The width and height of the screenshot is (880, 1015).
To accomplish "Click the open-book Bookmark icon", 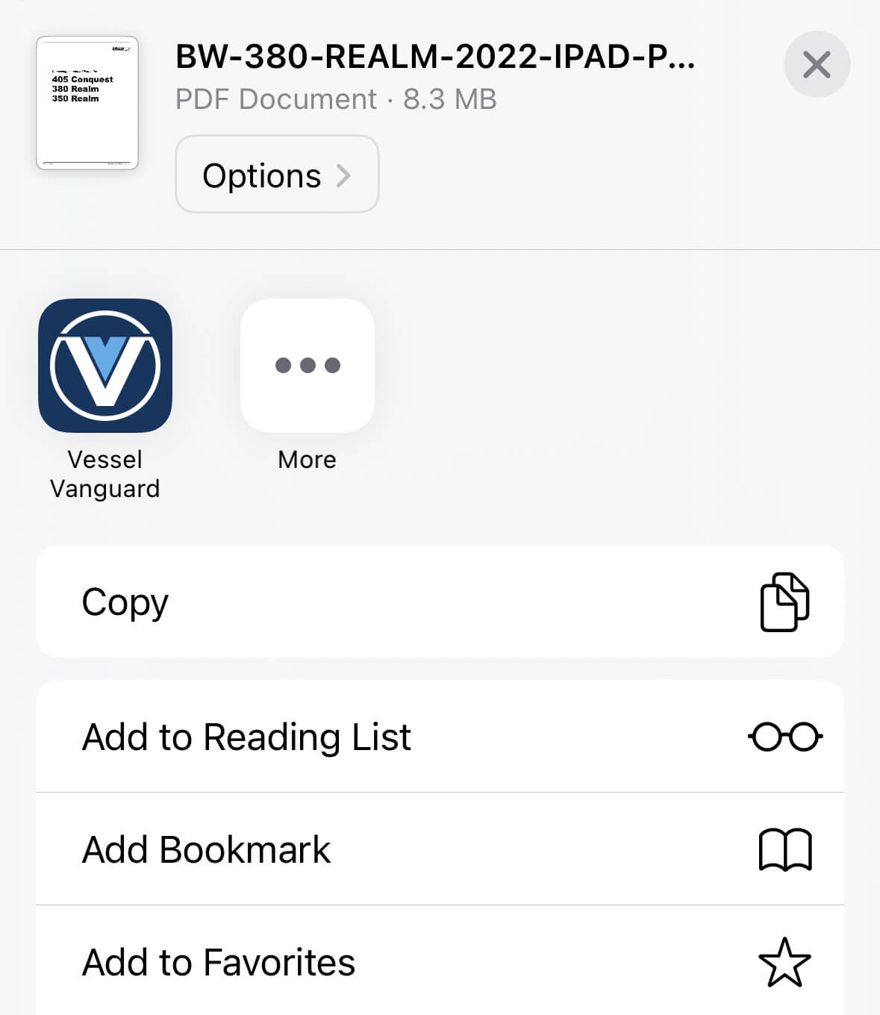I will coord(784,849).
